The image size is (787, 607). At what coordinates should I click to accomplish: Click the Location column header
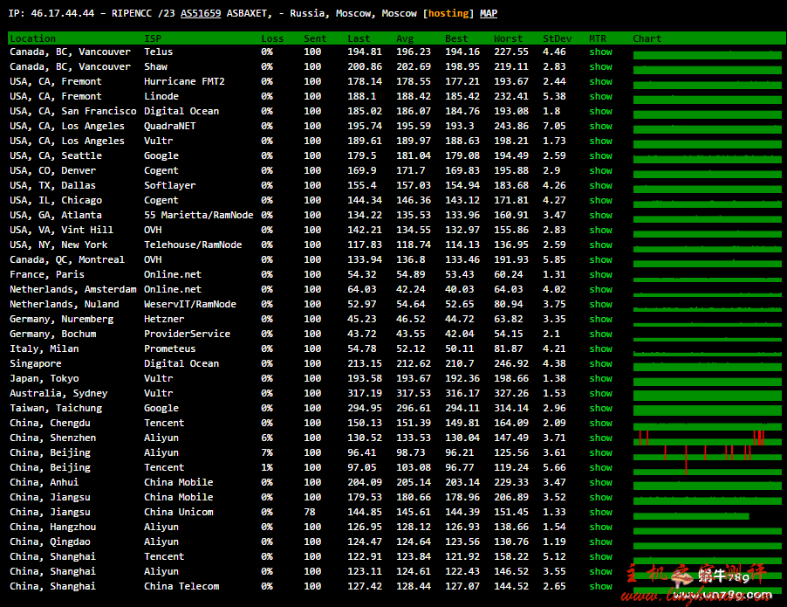(32, 38)
